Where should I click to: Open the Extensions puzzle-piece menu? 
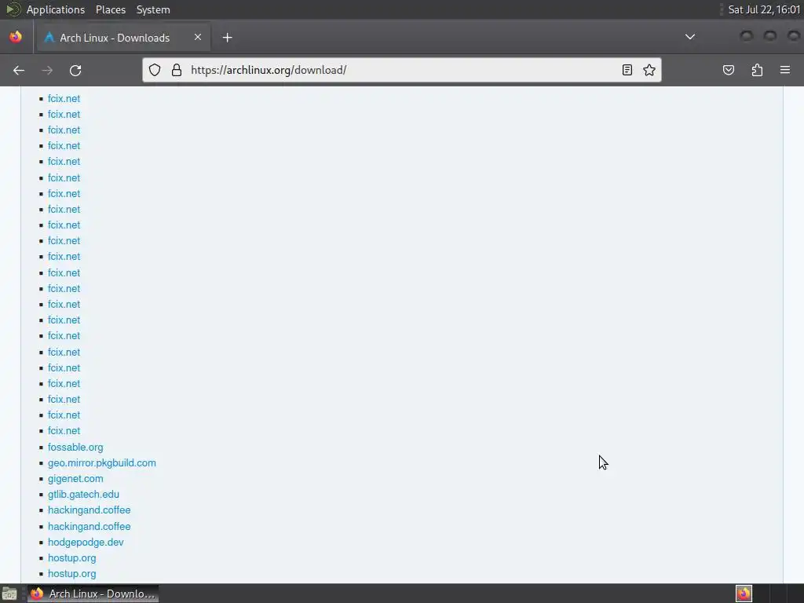point(757,70)
